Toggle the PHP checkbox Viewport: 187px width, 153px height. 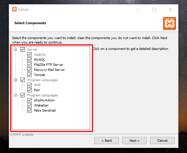30,85
